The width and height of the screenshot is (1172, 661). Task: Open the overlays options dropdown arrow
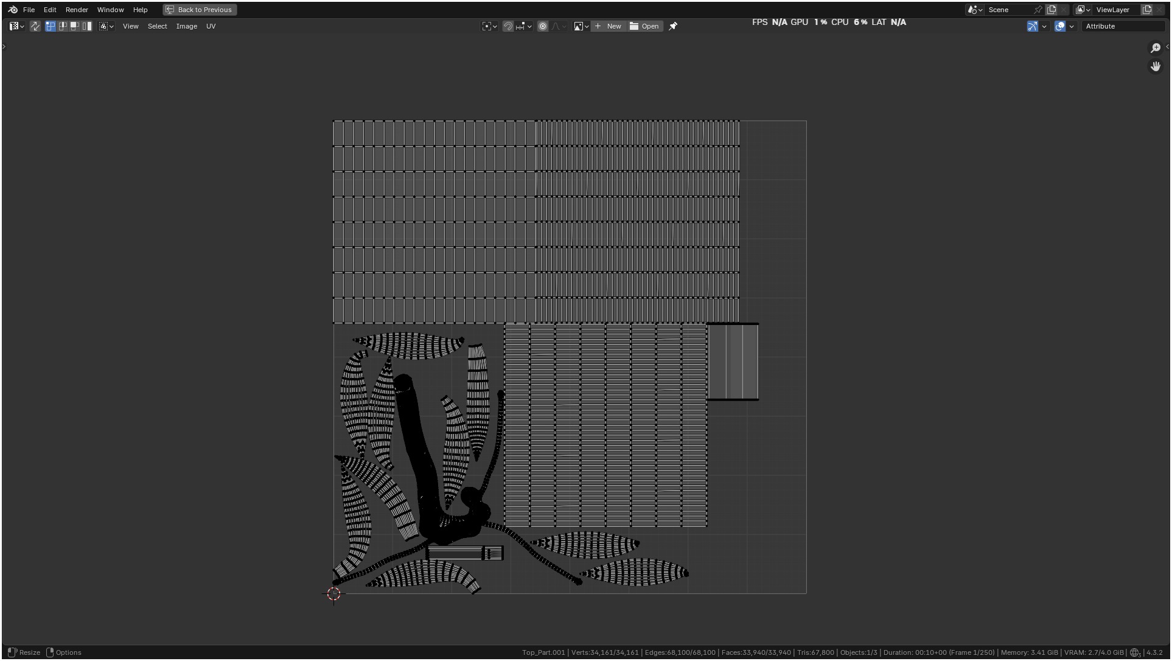click(x=1072, y=26)
